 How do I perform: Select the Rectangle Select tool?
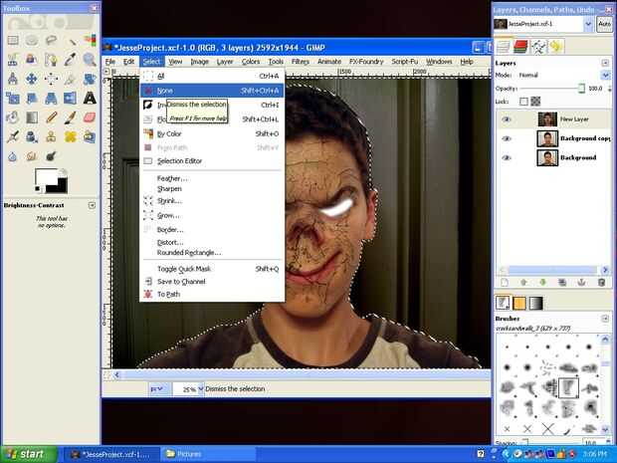(13, 40)
